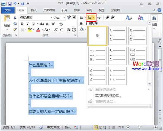The height and width of the screenshot is (131, 163).
Task: Open the font color dropdown arrow
Action: 42,30
